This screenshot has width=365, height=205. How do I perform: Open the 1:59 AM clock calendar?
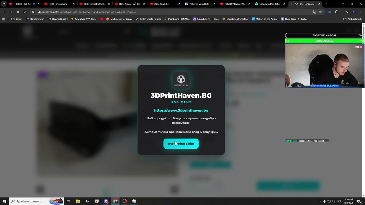[x=349, y=201]
